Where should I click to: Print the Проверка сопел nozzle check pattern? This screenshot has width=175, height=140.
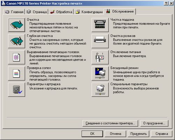point(16,73)
